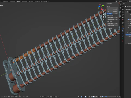Switch to the Game Logic workspace tab
The image size is (131, 98).
[x=25, y=1]
